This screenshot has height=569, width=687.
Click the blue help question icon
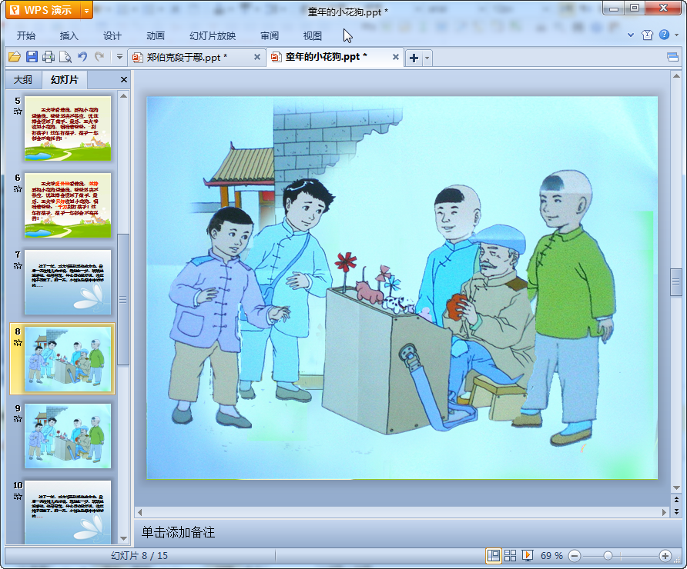(x=664, y=35)
